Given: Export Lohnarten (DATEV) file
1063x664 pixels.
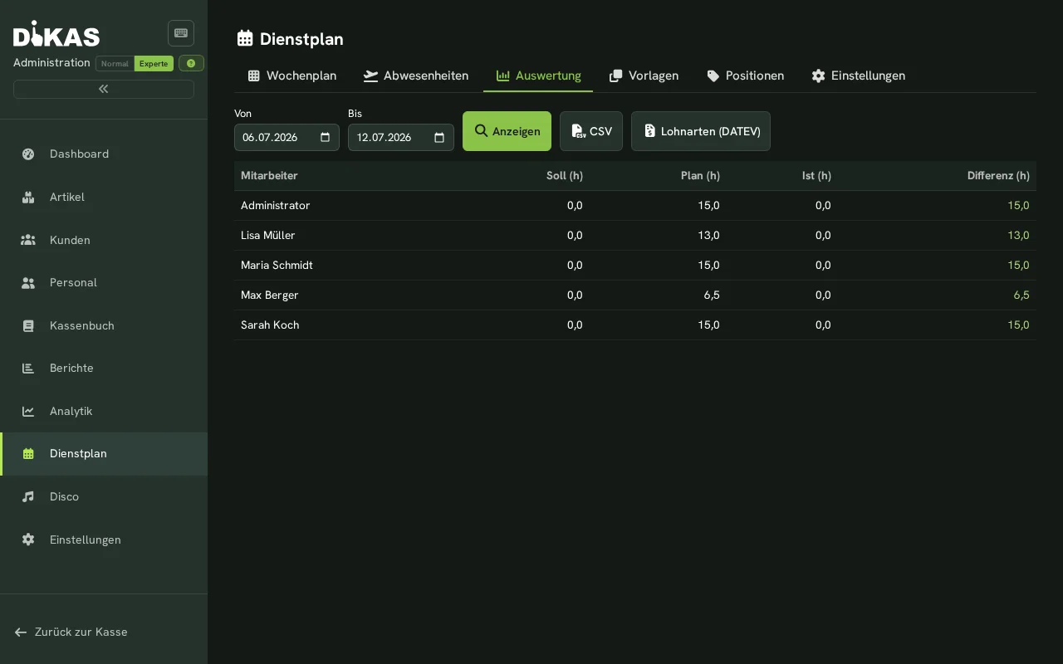Looking at the screenshot, I should coord(701,131).
